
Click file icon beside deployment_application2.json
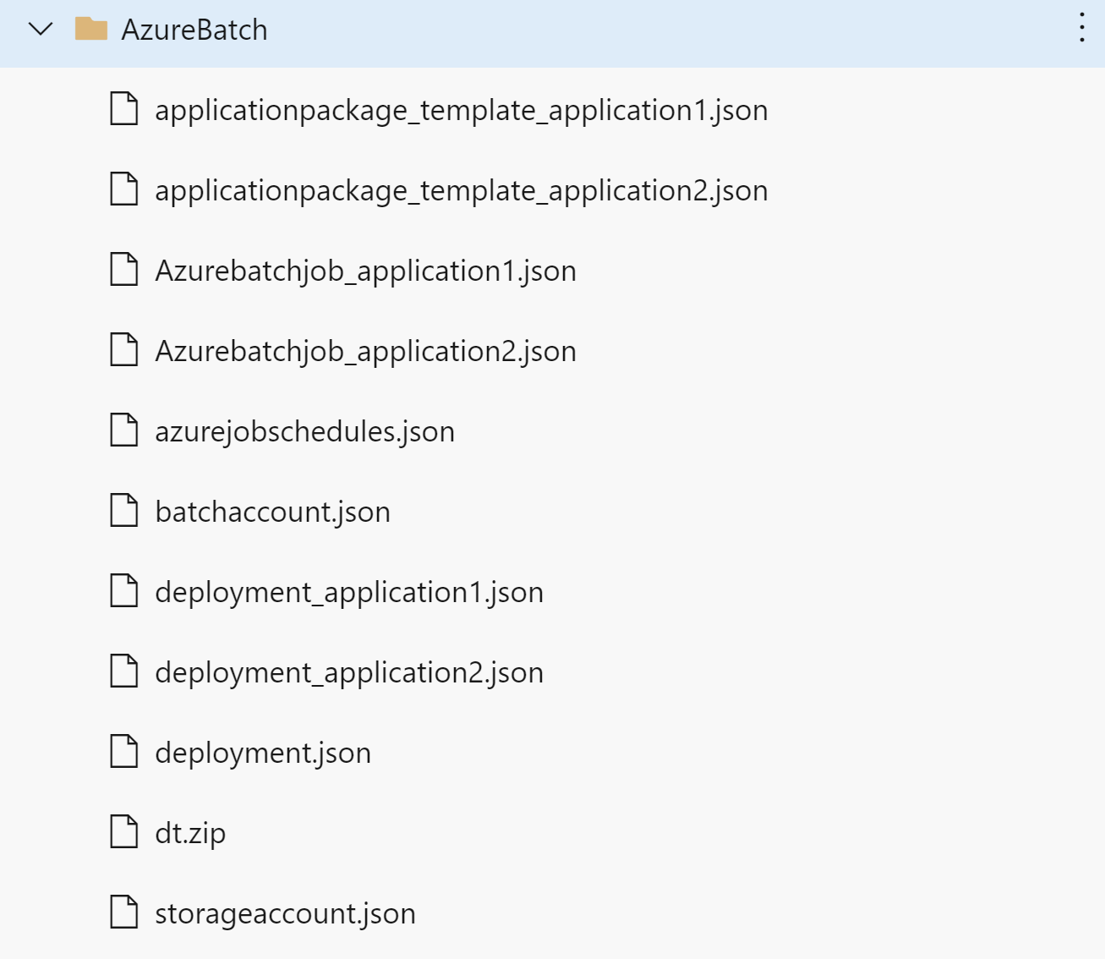click(x=124, y=671)
